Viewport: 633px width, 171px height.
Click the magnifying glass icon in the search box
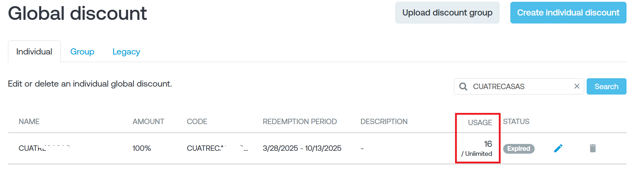point(463,87)
